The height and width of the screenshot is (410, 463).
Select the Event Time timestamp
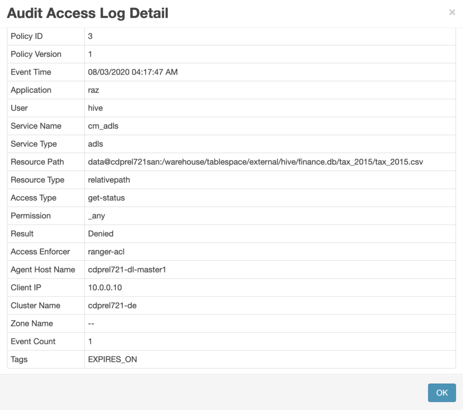[132, 72]
